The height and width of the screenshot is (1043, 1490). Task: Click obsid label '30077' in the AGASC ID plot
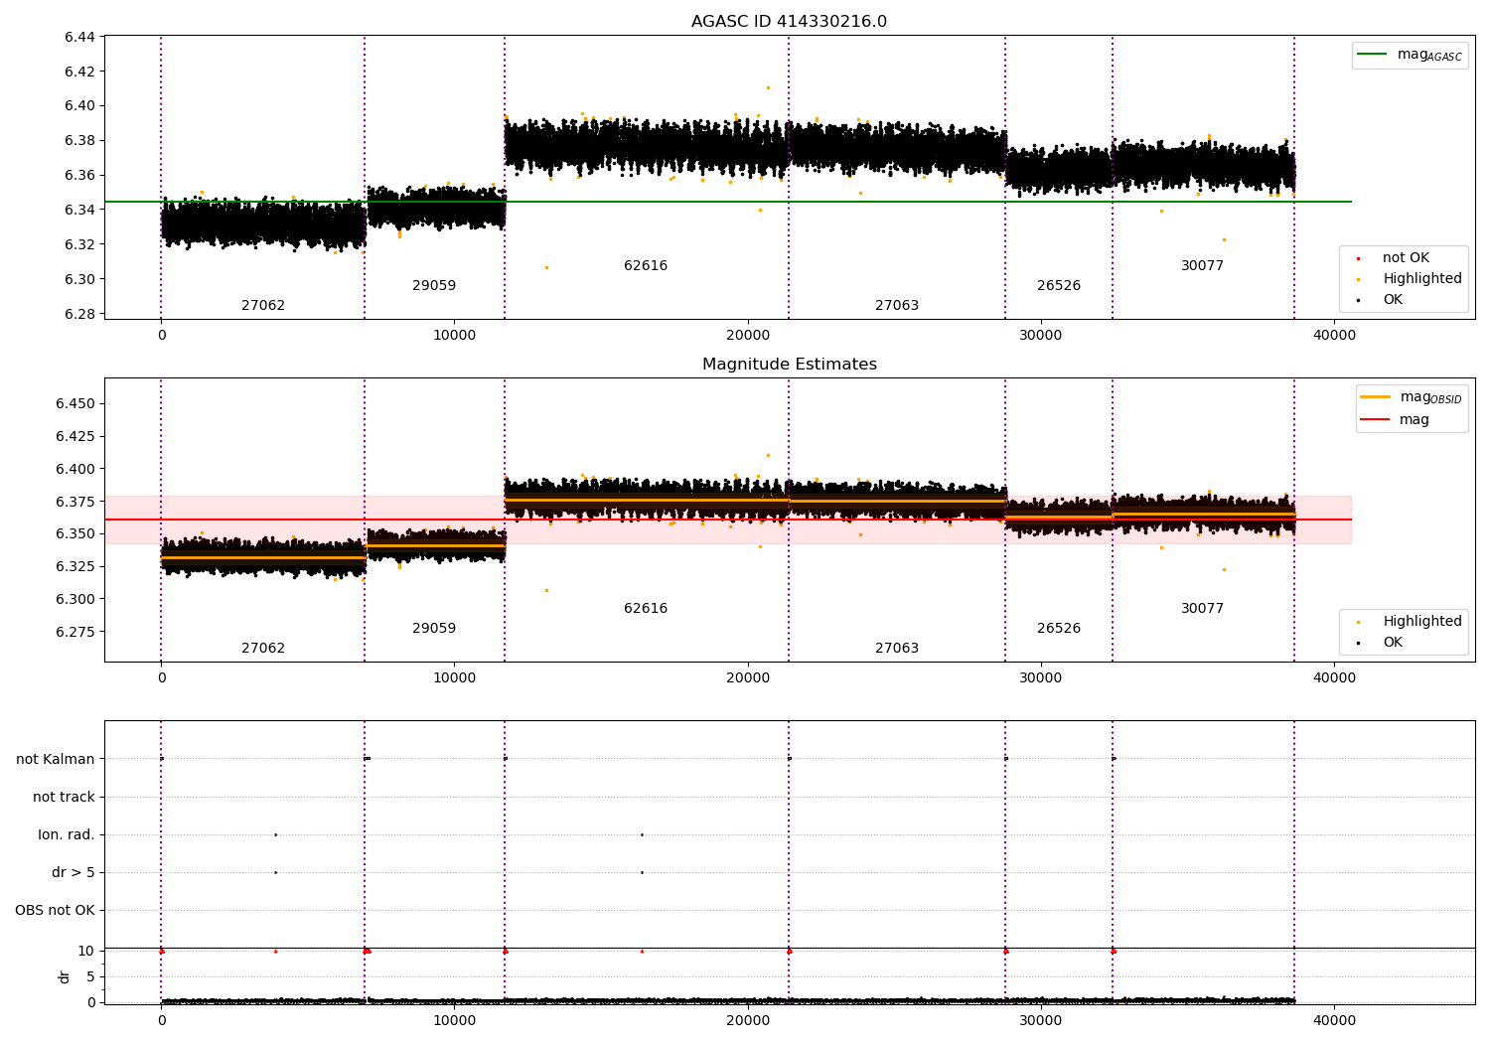[1203, 266]
